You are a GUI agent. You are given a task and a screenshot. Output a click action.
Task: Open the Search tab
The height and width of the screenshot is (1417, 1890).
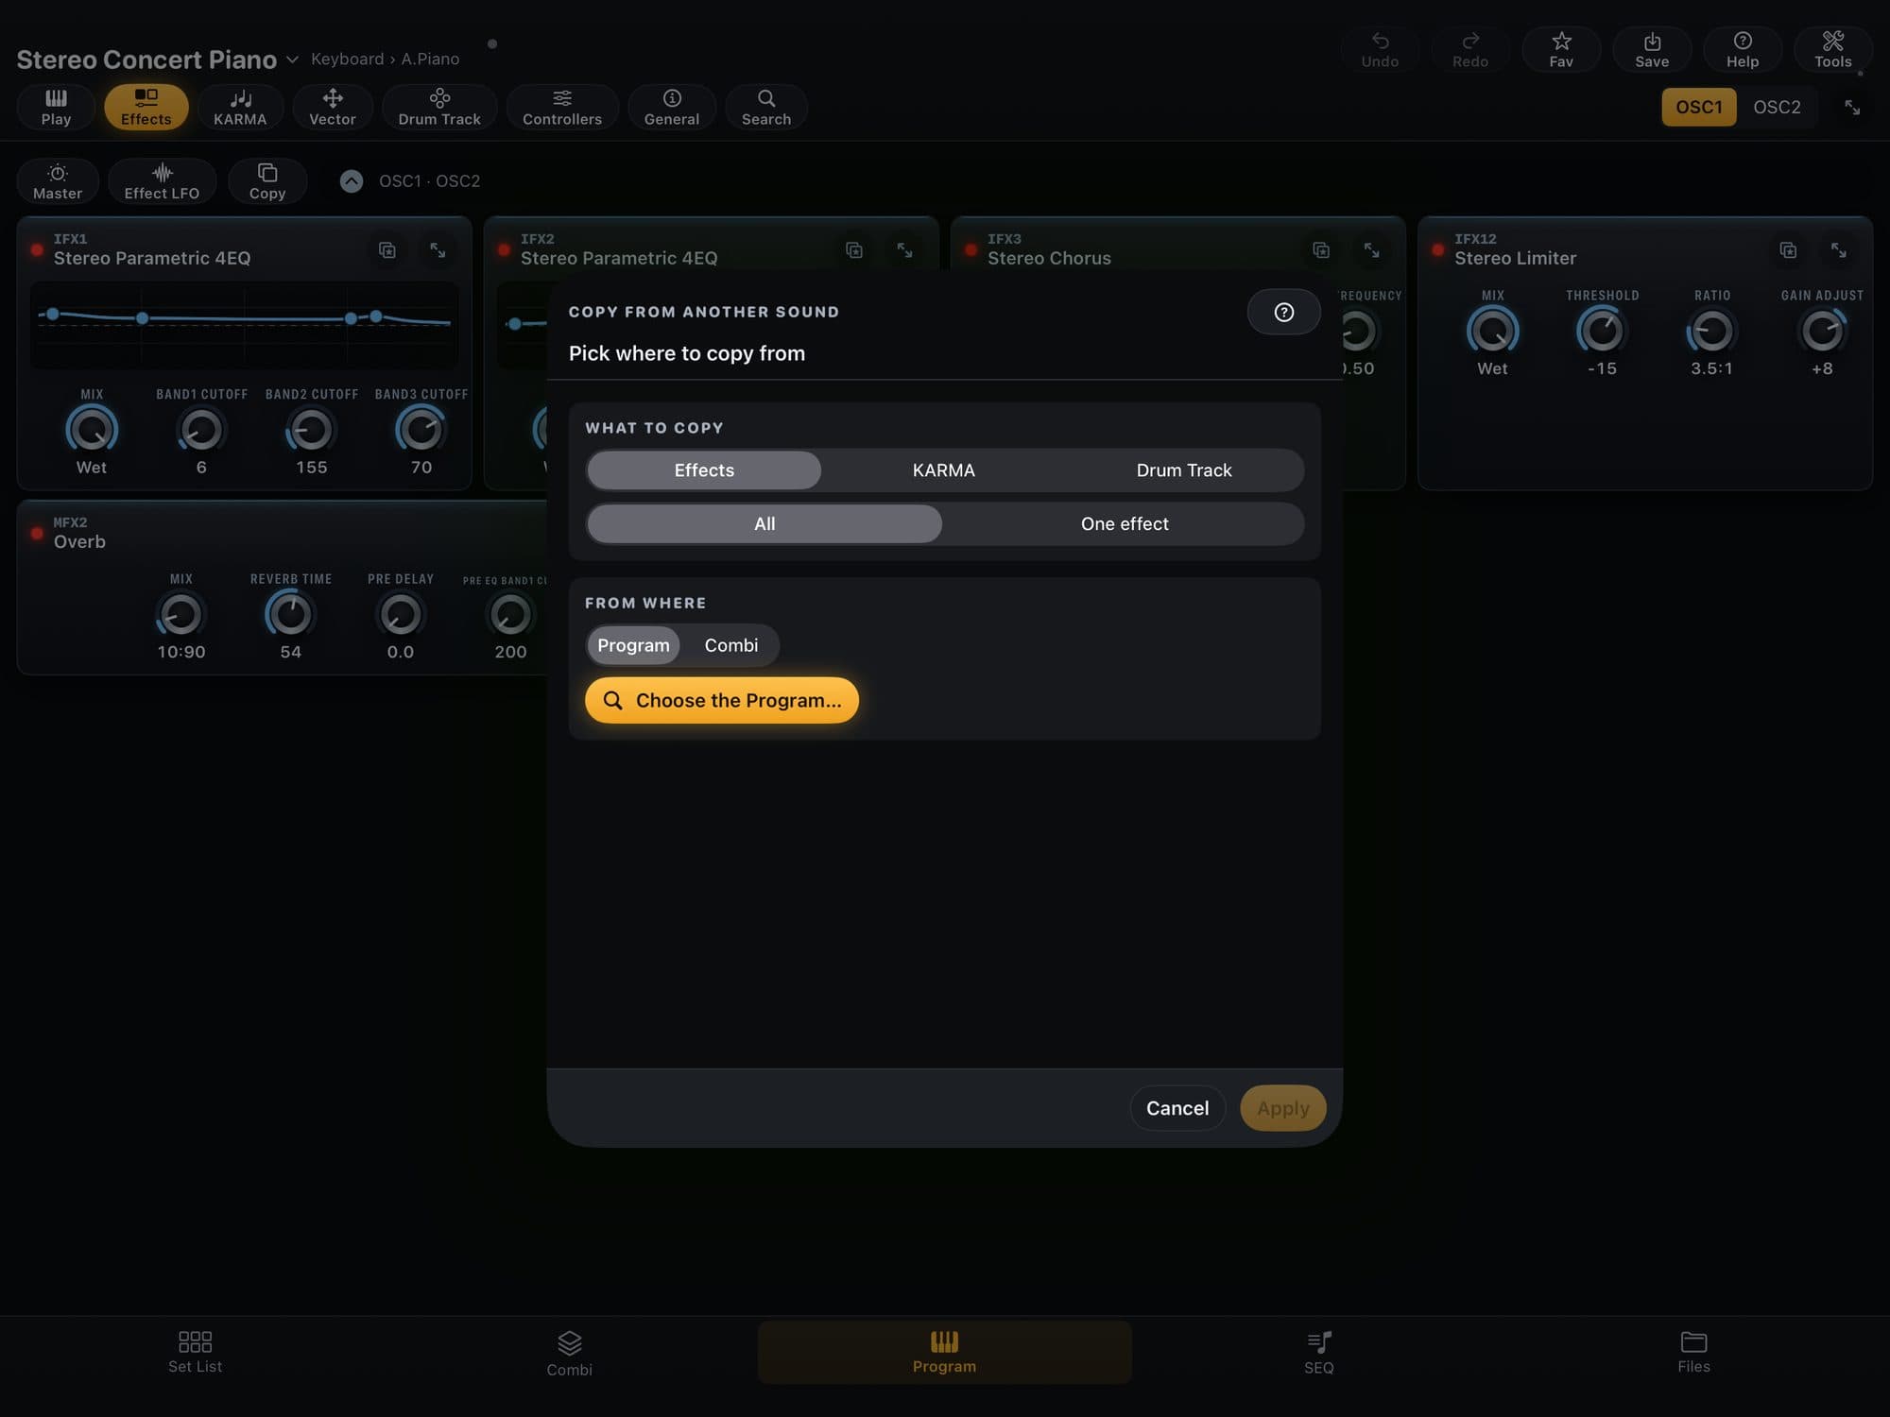[x=766, y=107]
